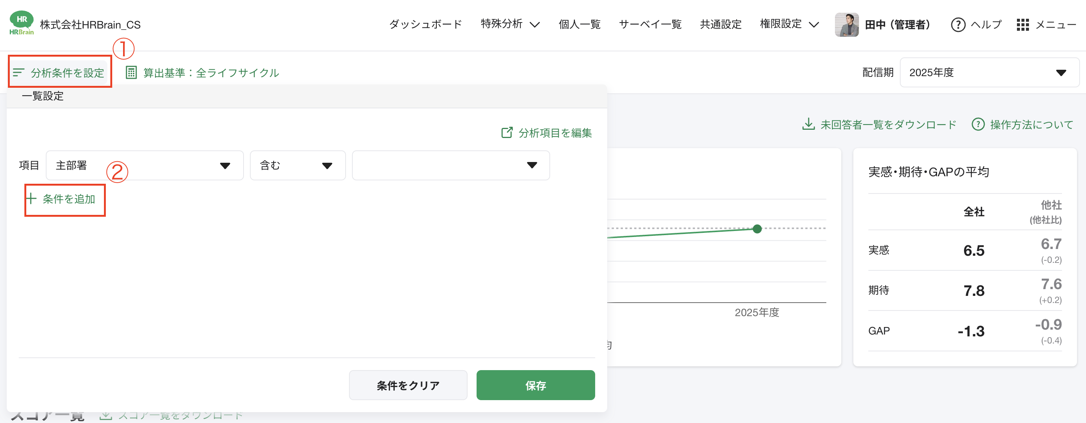The height and width of the screenshot is (423, 1086).
Task: Open the 配信期 2025年度 dropdown
Action: (1062, 72)
